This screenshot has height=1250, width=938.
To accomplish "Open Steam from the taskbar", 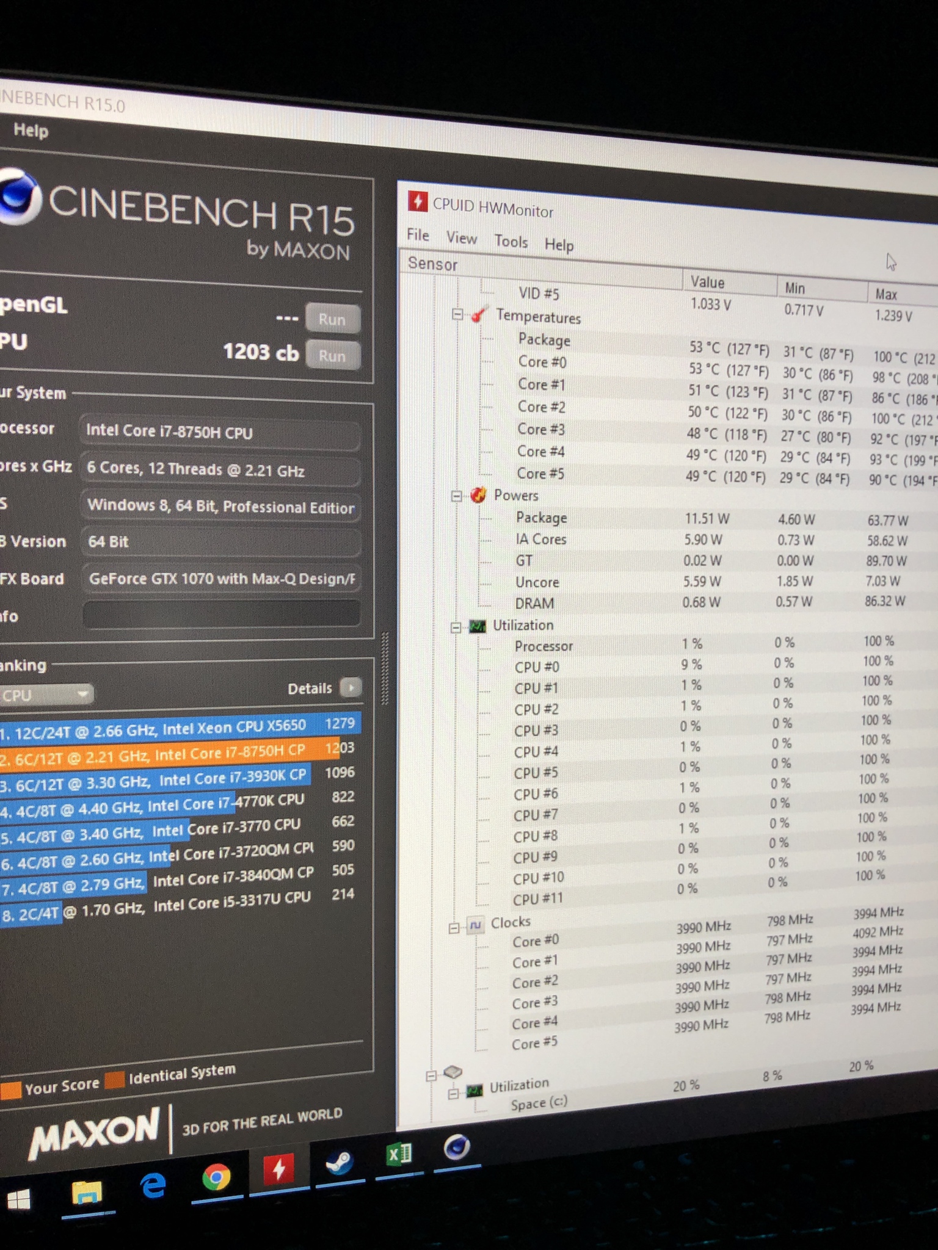I will [x=340, y=1162].
